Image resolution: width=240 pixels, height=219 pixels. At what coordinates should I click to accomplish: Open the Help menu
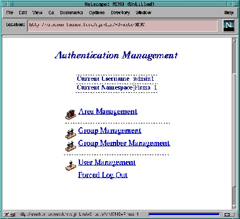pos(229,13)
